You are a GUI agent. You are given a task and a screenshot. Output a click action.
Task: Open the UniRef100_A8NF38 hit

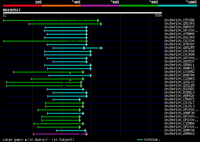click(179, 113)
